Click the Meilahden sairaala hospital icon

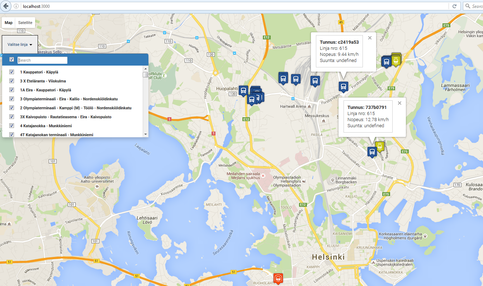263,176
